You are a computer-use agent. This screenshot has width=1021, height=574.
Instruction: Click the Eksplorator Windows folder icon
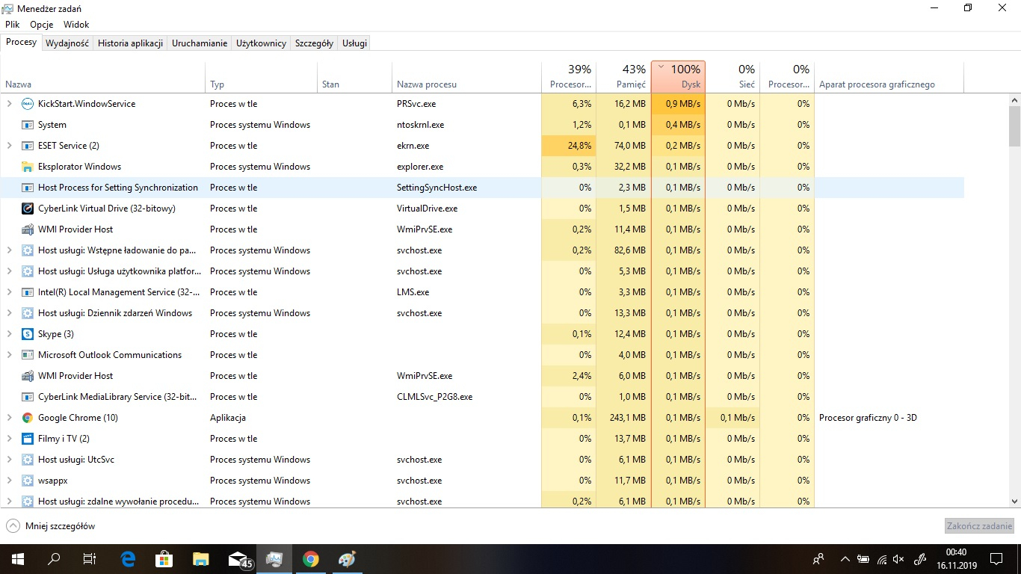click(28, 167)
